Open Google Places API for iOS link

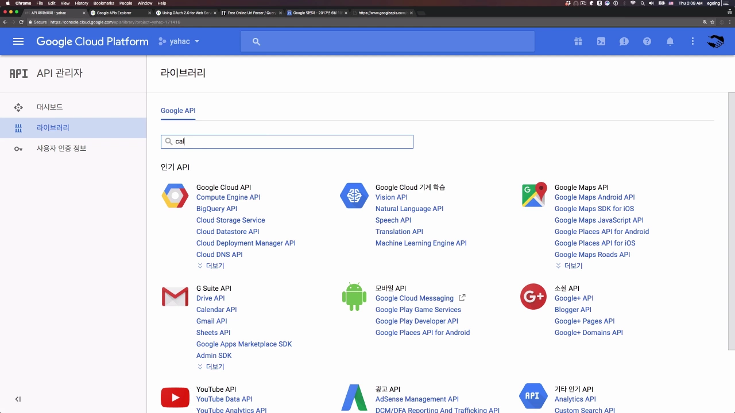pyautogui.click(x=595, y=243)
